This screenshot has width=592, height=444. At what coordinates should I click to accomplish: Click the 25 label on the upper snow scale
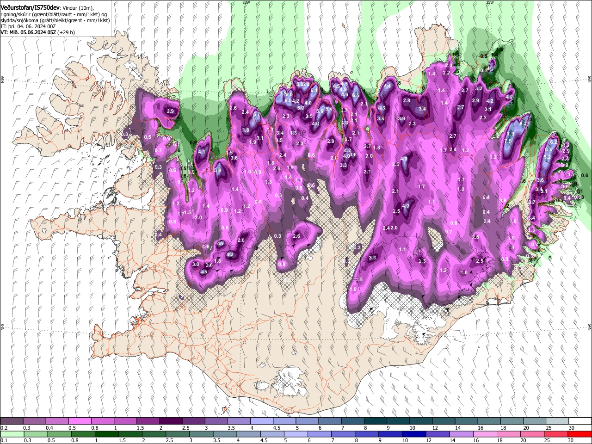(x=549, y=428)
